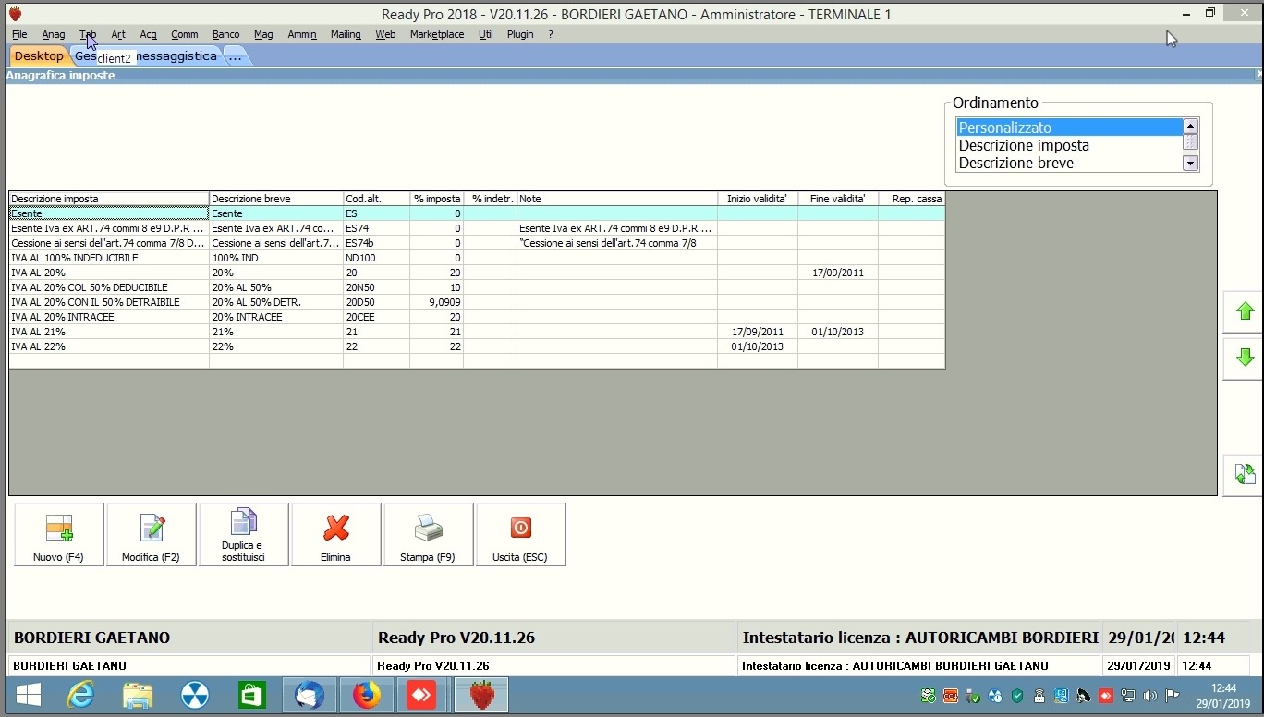This screenshot has width=1264, height=717.
Task: Click the Ordinamento list scroll-down arrow
Action: tap(1190, 164)
